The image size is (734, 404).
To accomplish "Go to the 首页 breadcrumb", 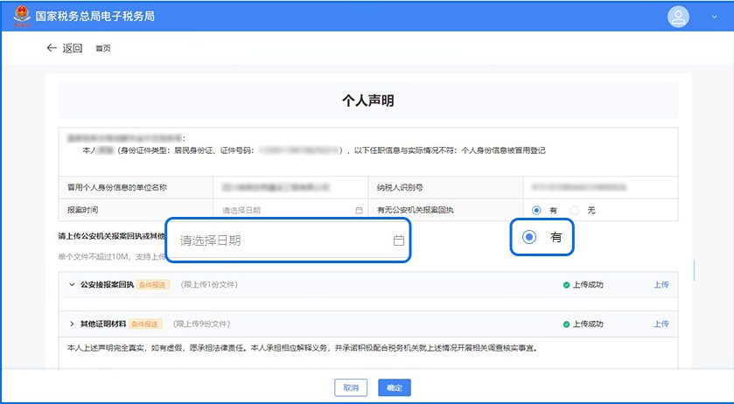I will point(103,49).
